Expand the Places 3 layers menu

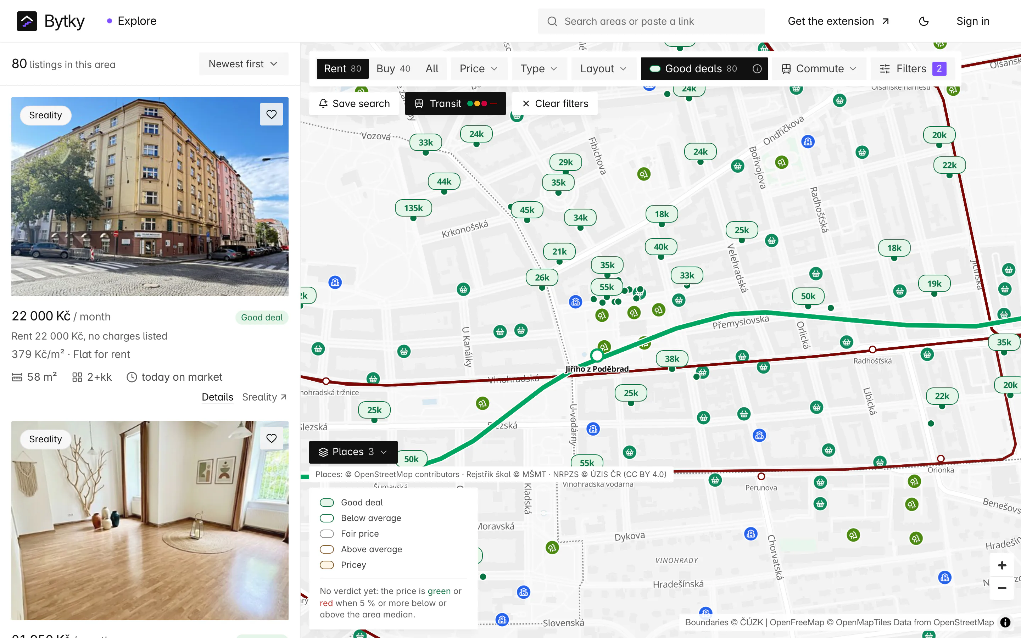point(353,452)
